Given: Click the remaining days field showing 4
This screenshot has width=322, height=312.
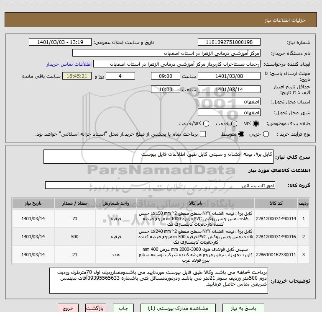Looking at the screenshot, I should (x=120, y=76).
